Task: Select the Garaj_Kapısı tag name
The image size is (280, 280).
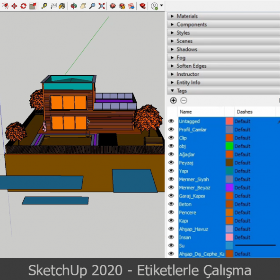Action: (x=192, y=196)
